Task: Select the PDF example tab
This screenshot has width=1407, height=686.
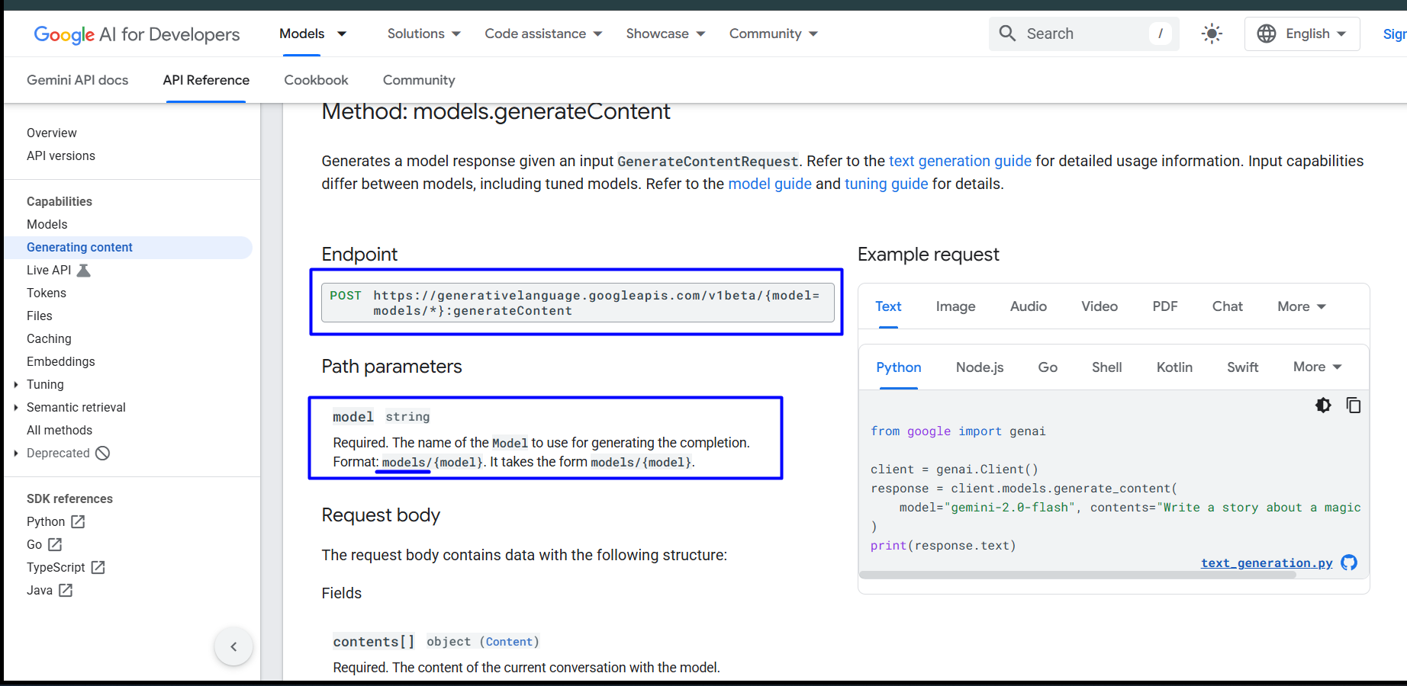Action: pos(1165,306)
